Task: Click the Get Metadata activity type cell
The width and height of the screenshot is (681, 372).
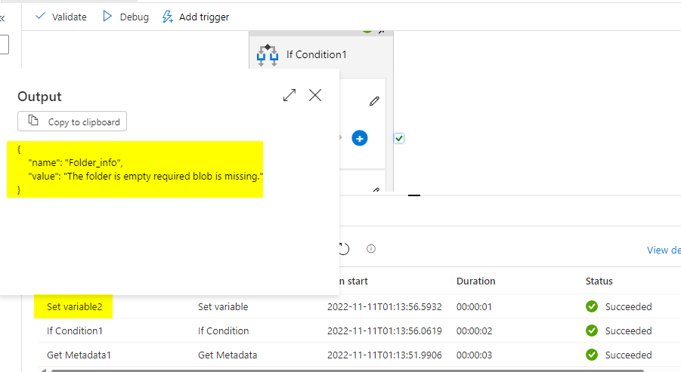Action: click(x=228, y=355)
